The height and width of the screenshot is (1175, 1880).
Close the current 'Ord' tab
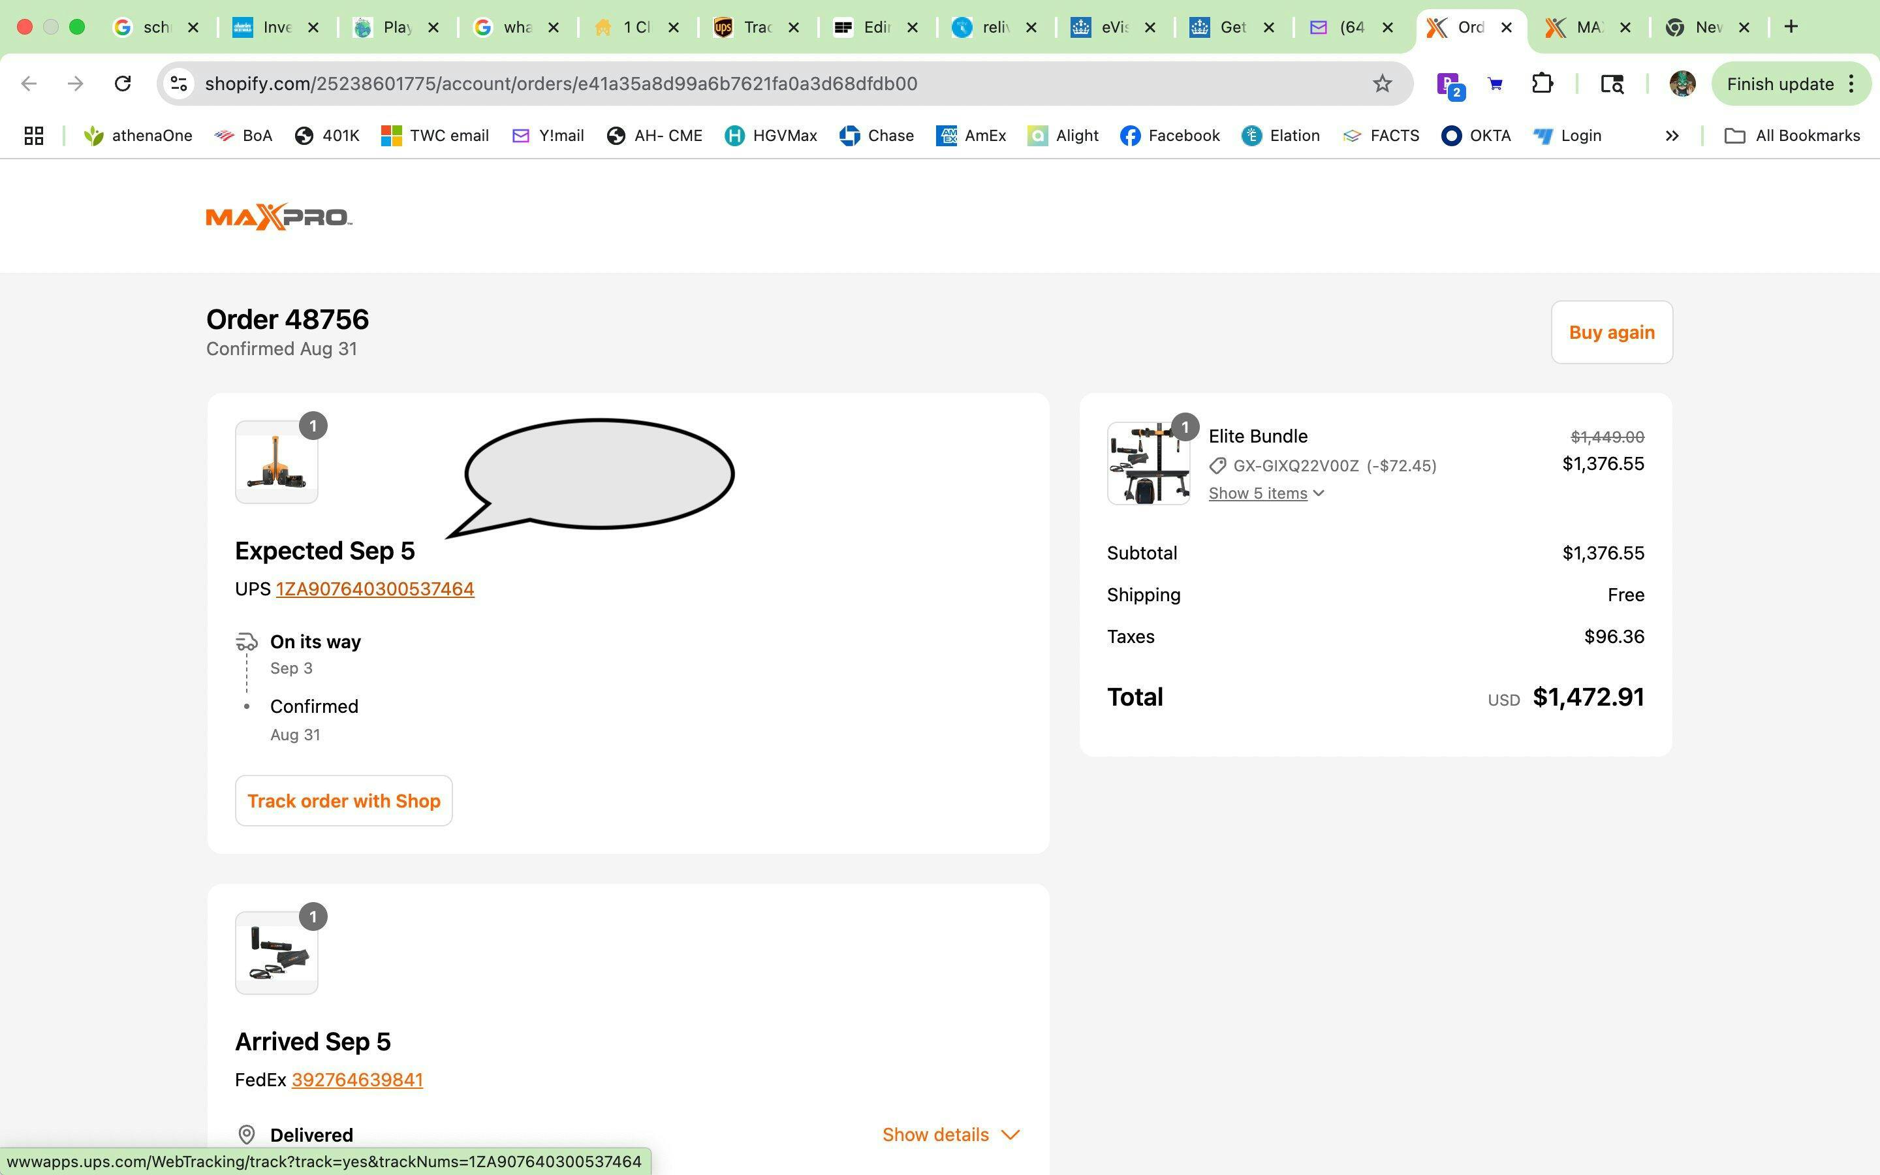click(x=1507, y=27)
